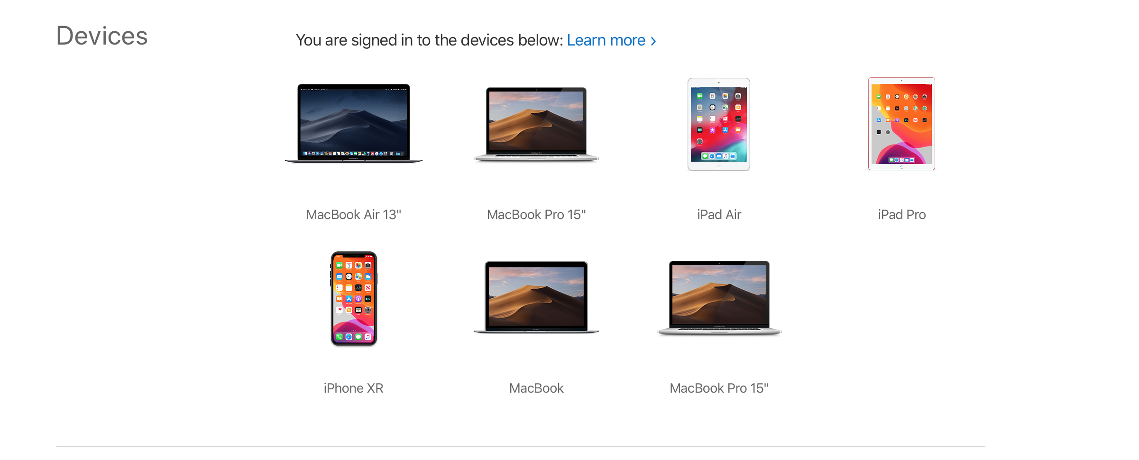The width and height of the screenshot is (1139, 460).
Task: Click the Devices section heading
Action: tap(102, 36)
